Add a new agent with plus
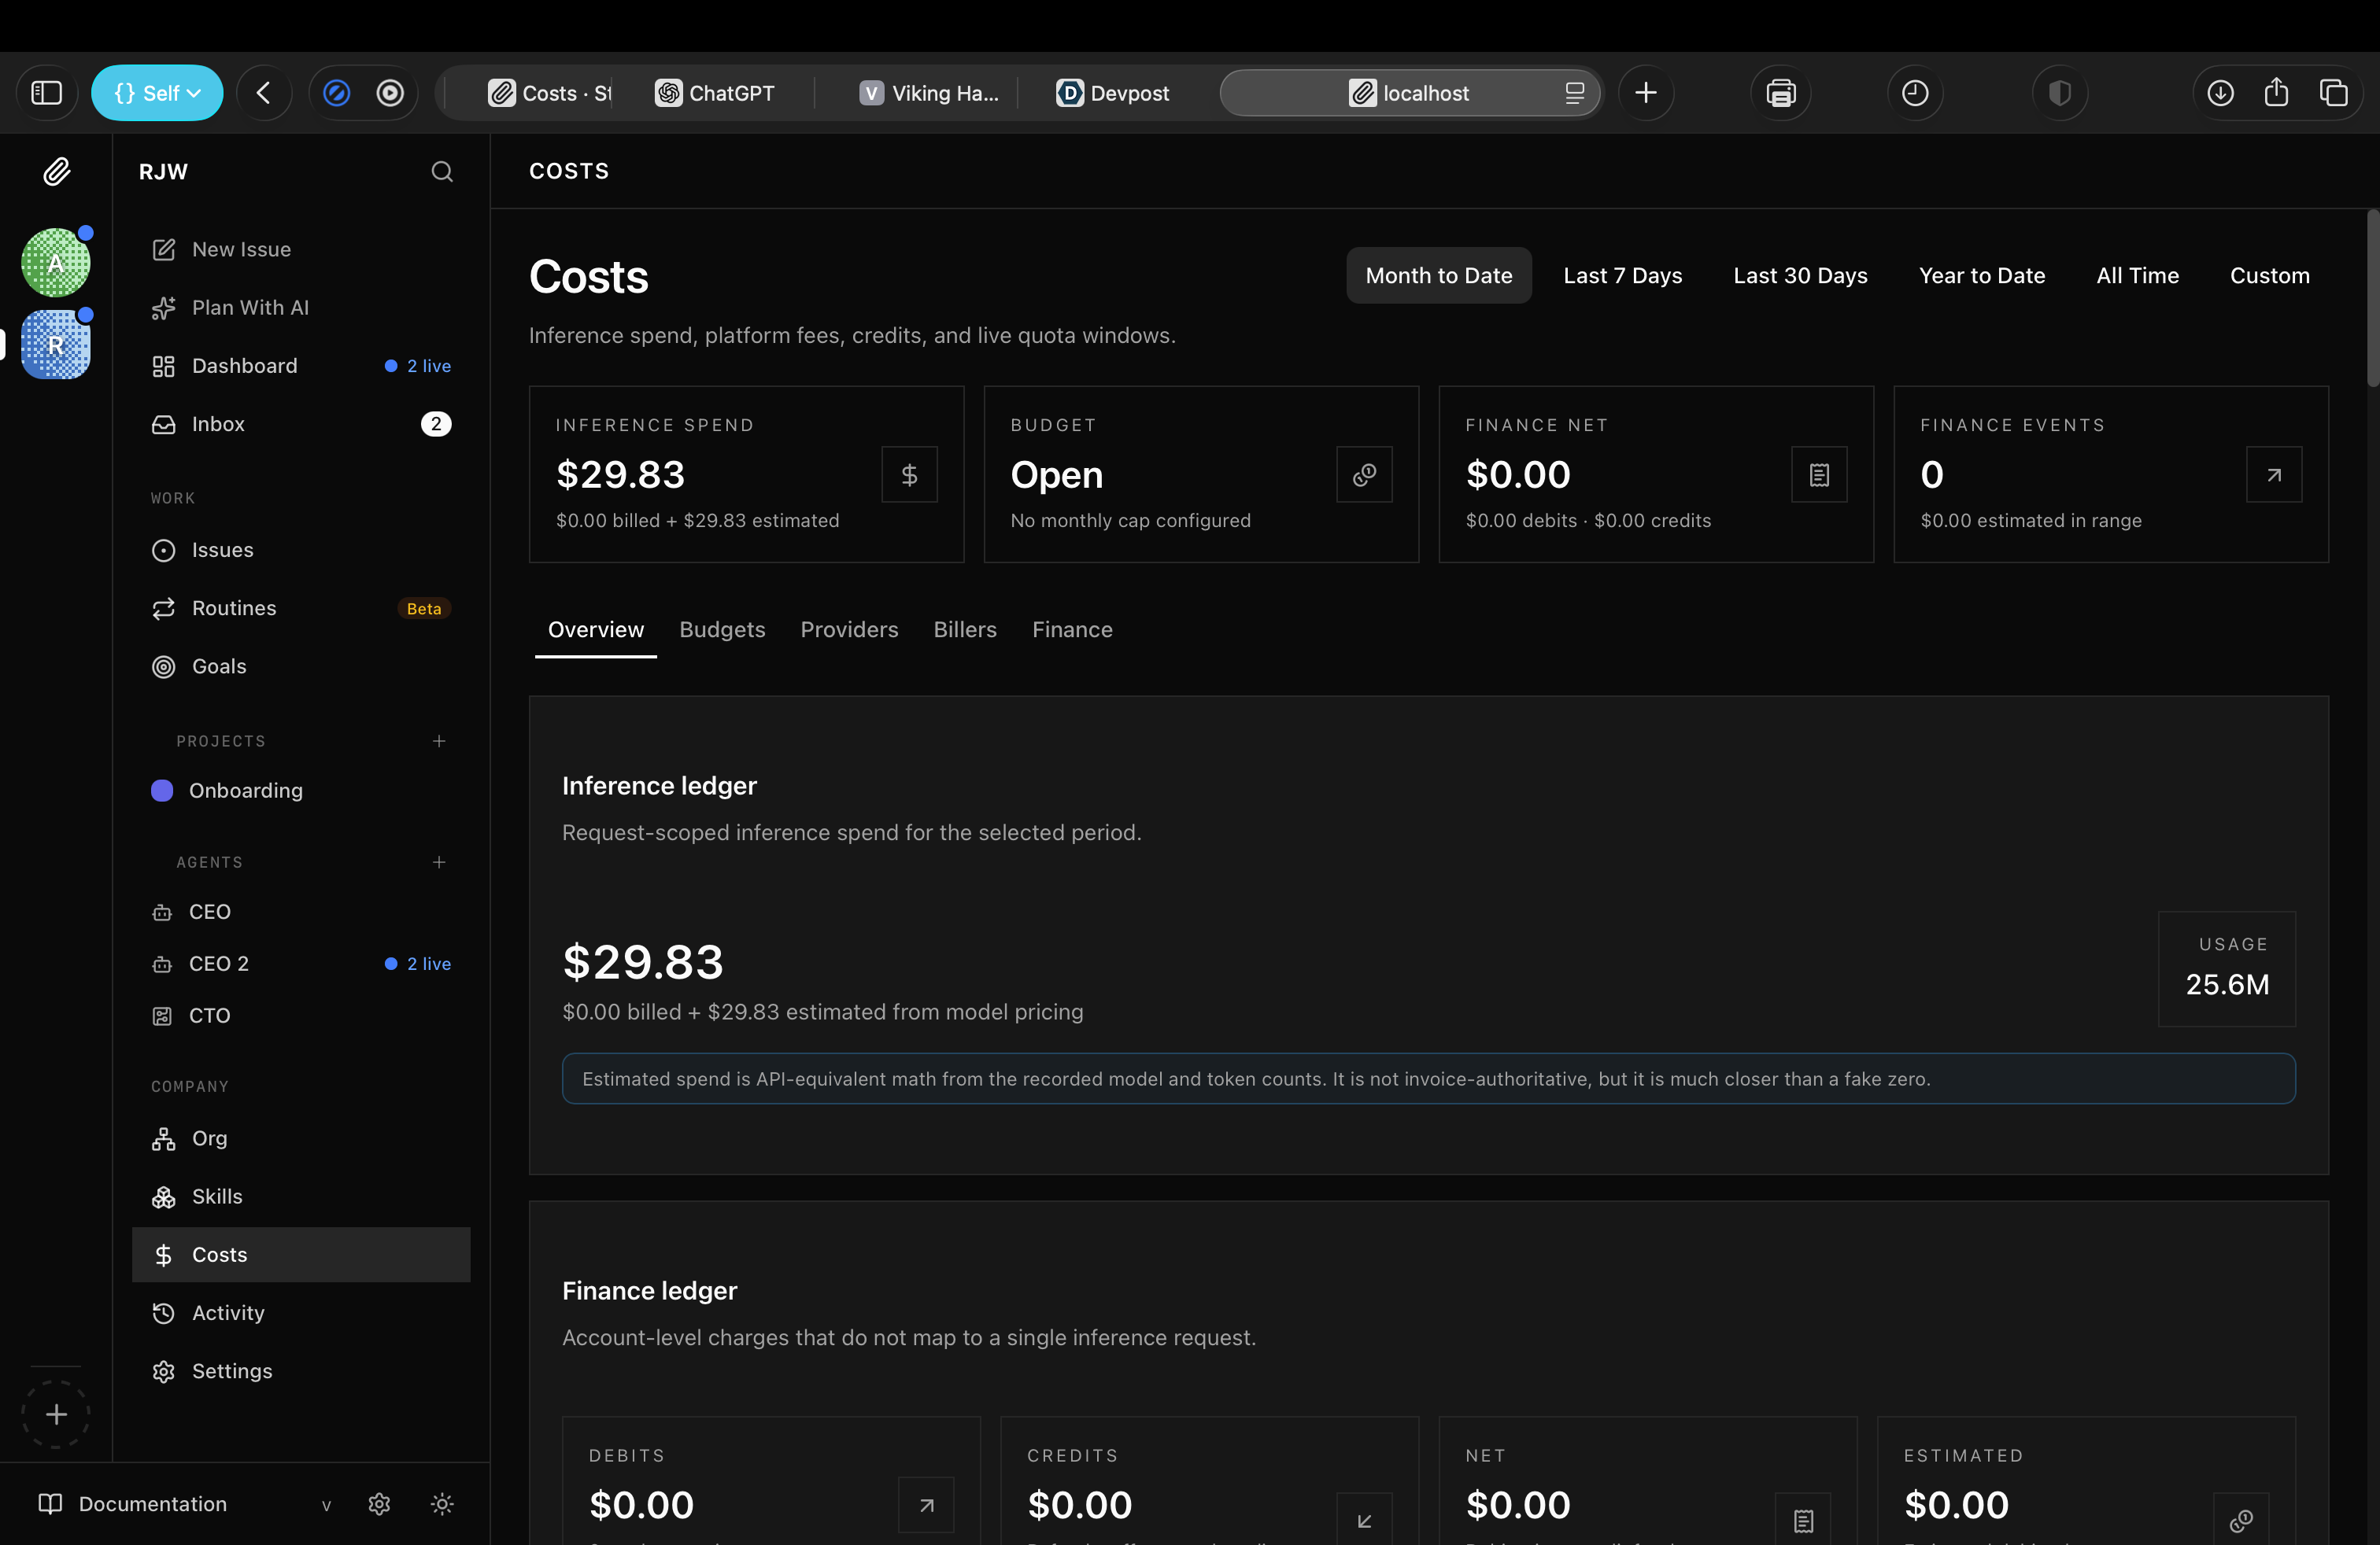 [x=439, y=861]
